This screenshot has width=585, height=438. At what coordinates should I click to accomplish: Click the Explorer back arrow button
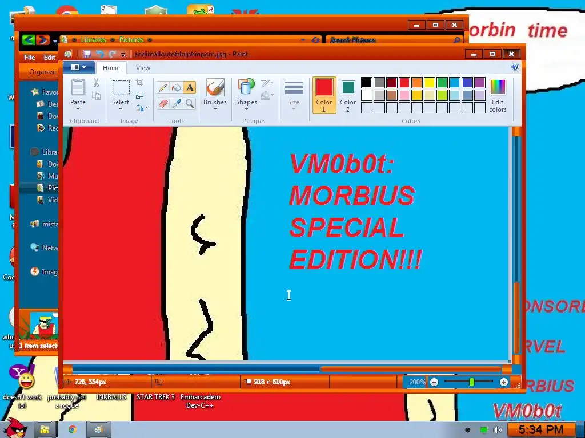(29, 40)
